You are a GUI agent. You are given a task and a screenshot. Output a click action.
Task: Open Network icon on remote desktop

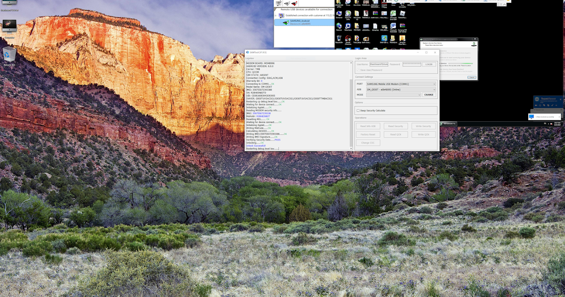(339, 26)
